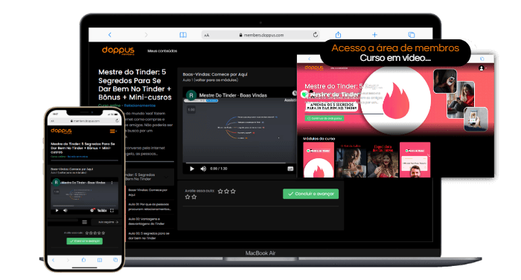Click address bar on phone Safari
The height and width of the screenshot is (280, 521).
pos(84,121)
